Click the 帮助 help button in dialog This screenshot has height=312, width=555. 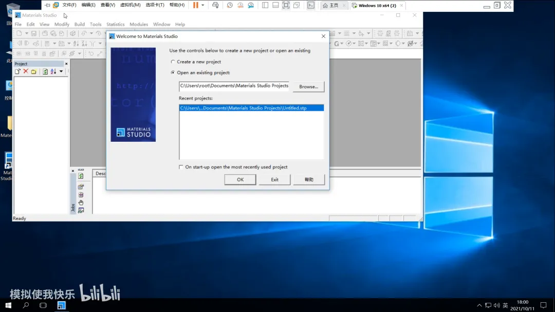point(309,179)
